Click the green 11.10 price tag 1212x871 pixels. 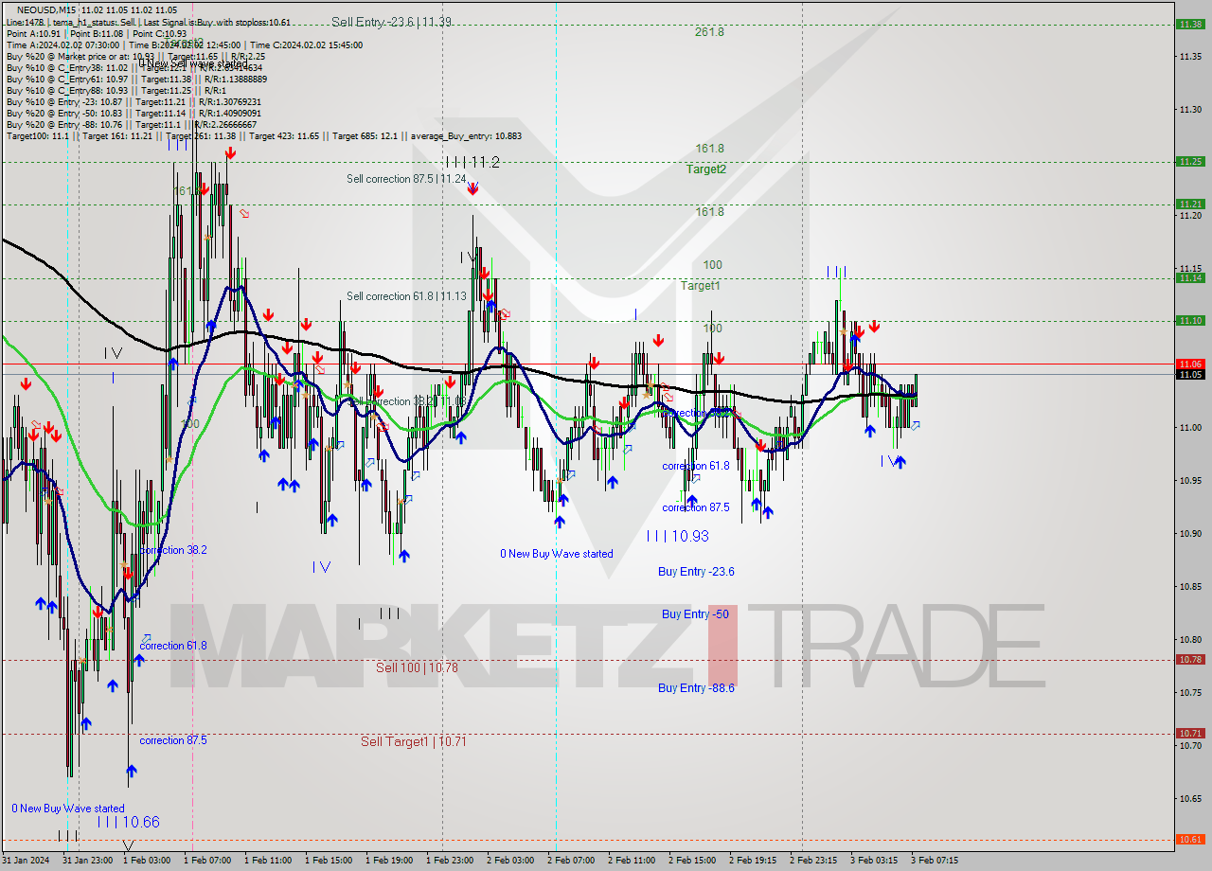coord(1189,320)
